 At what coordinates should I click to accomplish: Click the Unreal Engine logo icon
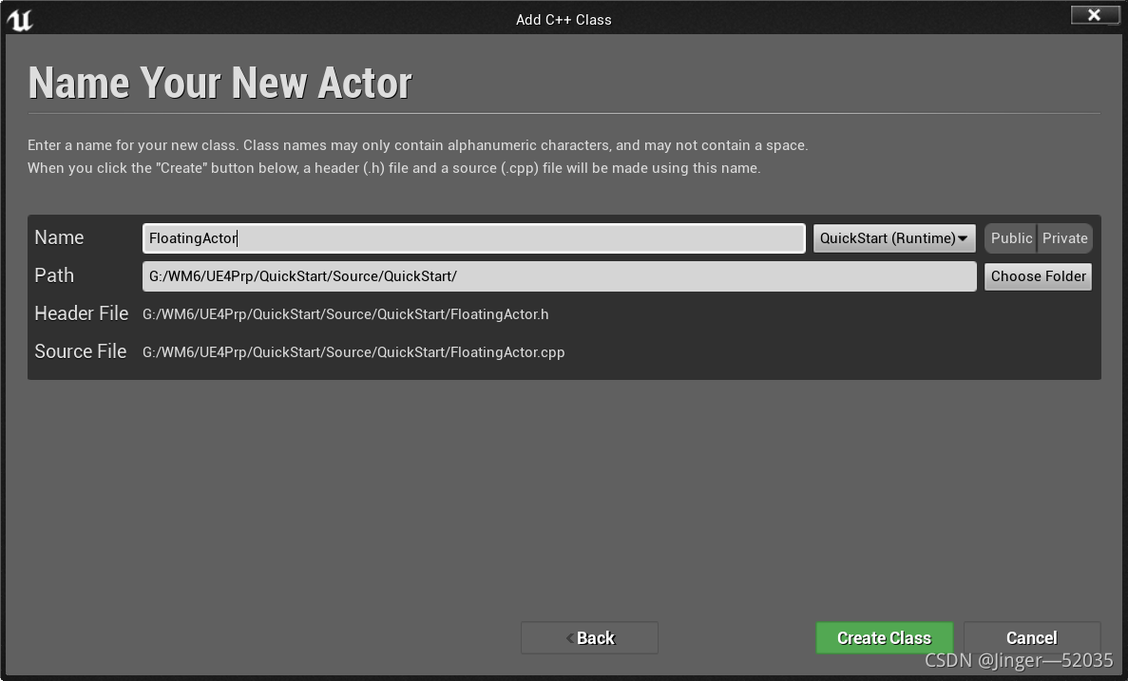click(20, 19)
